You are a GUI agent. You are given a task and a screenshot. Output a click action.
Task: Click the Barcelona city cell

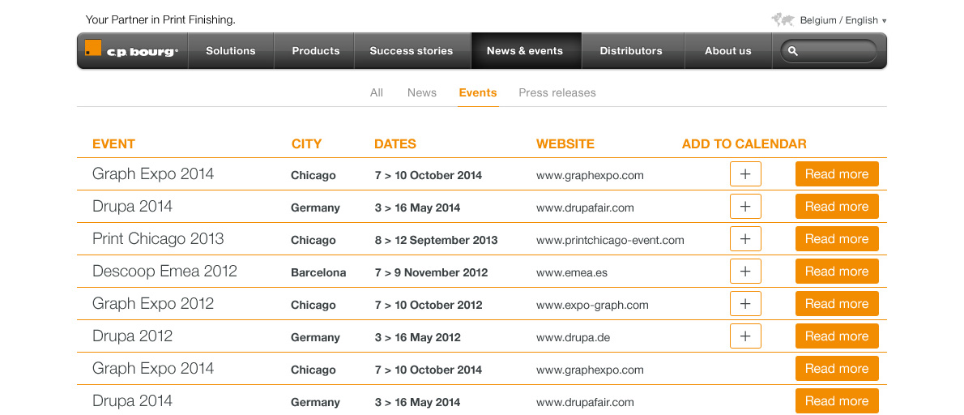tap(318, 272)
